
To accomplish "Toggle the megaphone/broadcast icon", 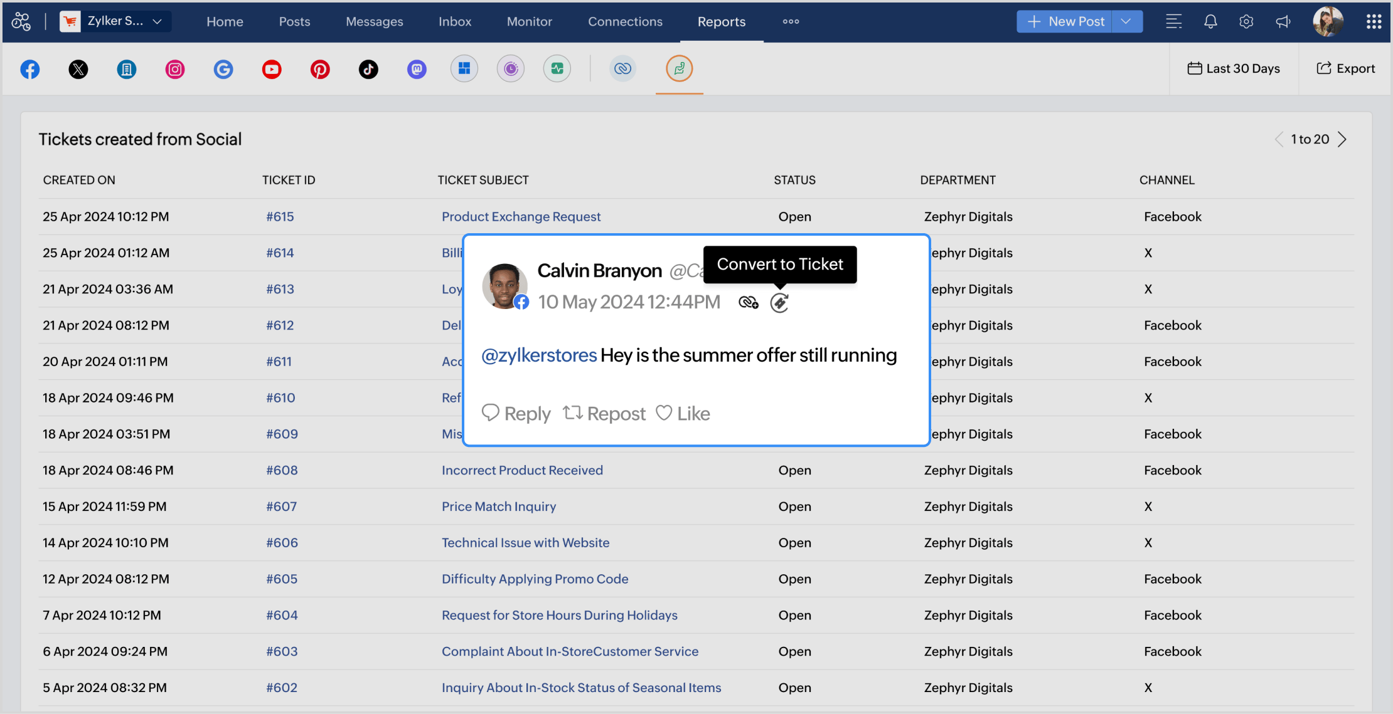I will 1283,21.
